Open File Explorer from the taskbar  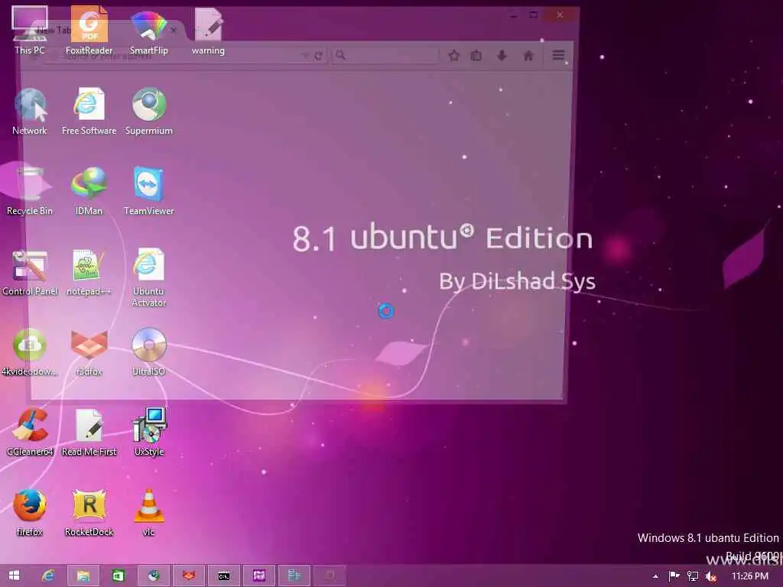coord(83,576)
